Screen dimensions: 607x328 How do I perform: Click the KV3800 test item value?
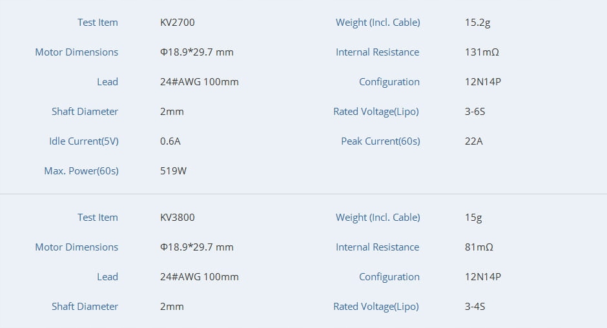coord(178,217)
